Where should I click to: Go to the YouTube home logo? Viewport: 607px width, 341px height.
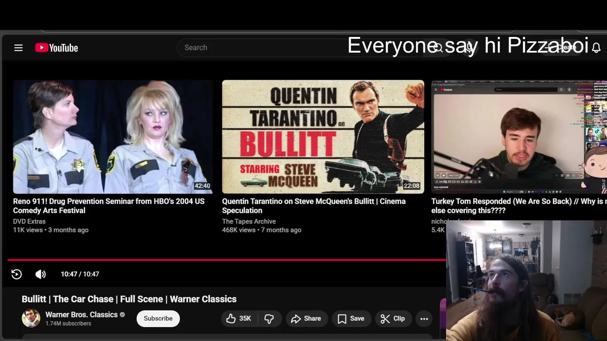[56, 48]
